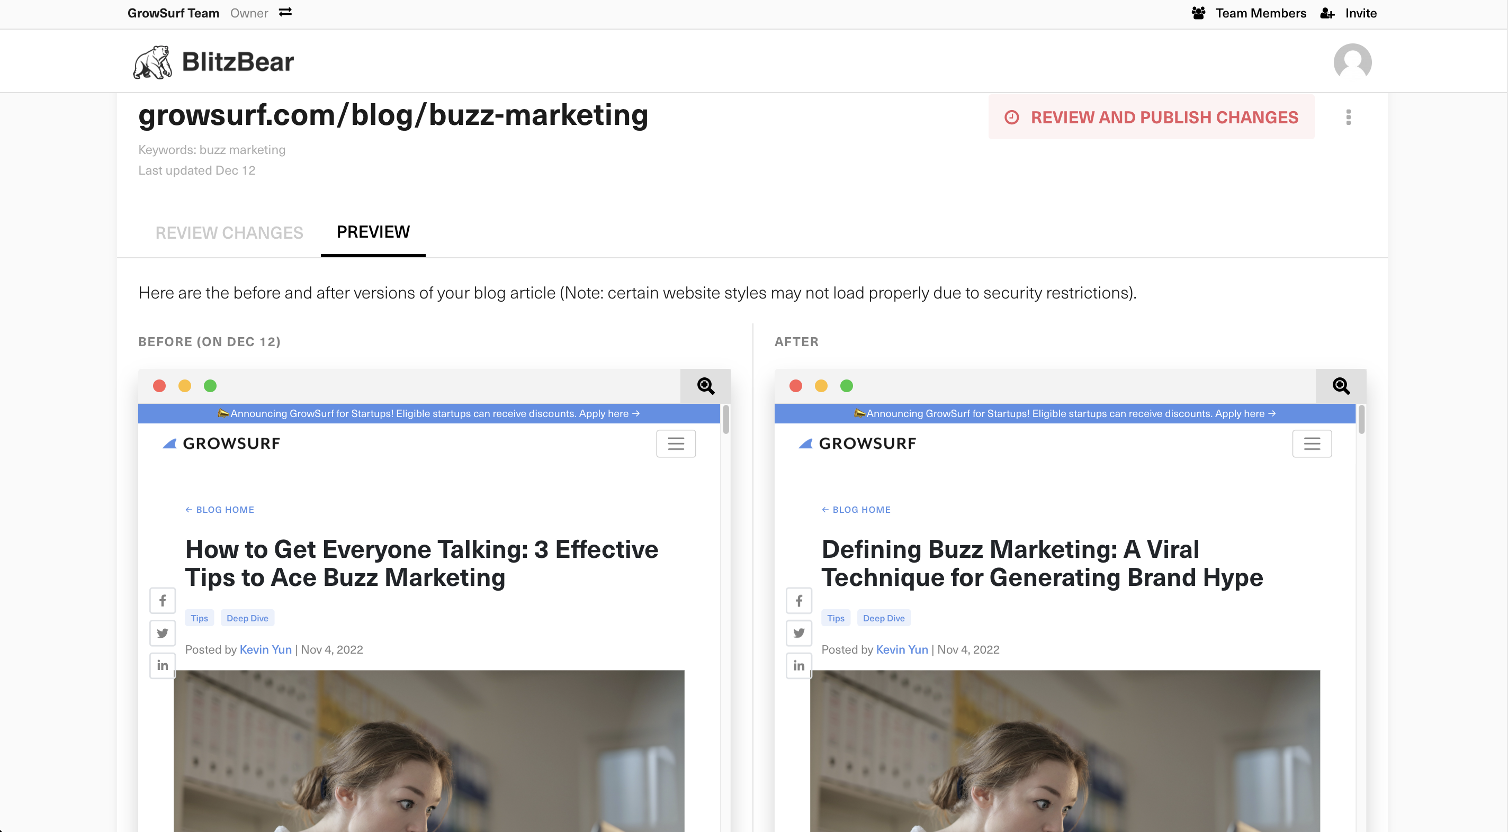Zoom into the After preview
1508x832 pixels.
pyautogui.click(x=1341, y=386)
